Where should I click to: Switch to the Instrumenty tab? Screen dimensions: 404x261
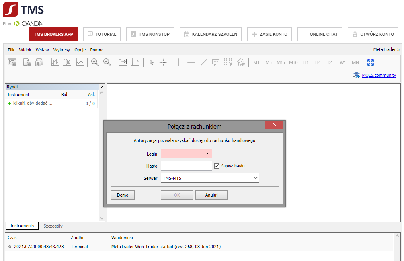coord(22,226)
